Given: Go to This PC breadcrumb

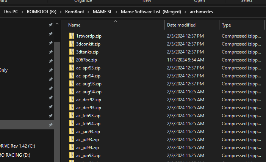Looking at the screenshot, I should 11,12.
